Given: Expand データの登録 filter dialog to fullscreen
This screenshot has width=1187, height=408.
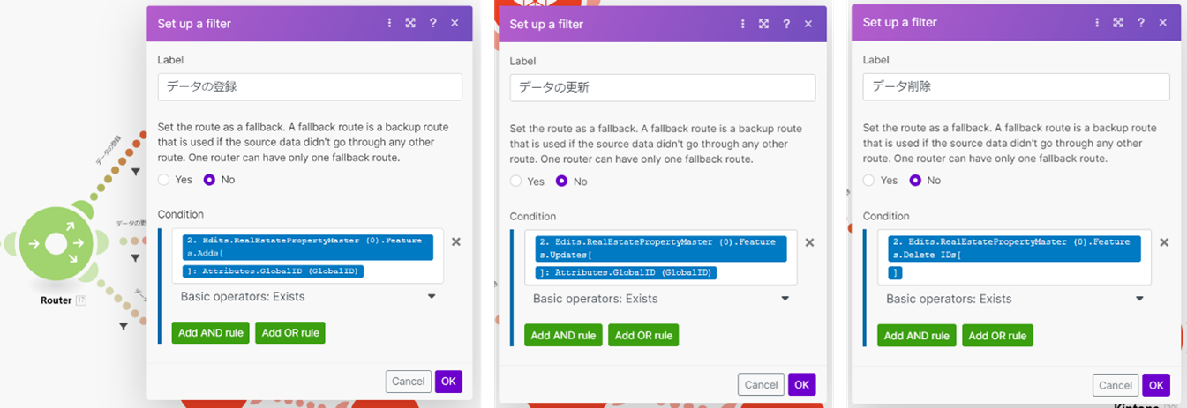Looking at the screenshot, I should pos(411,23).
